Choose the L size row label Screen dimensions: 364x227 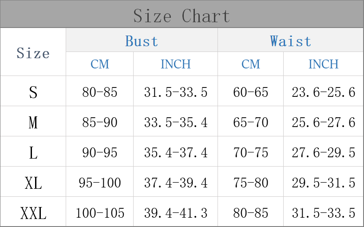(33, 153)
